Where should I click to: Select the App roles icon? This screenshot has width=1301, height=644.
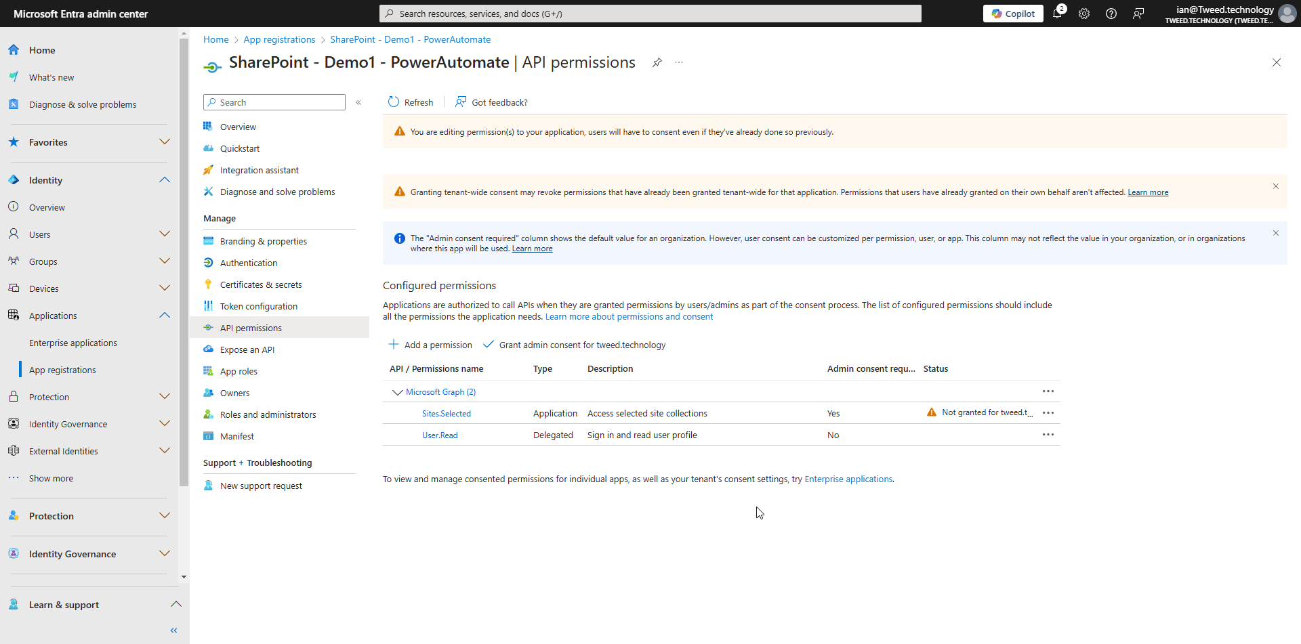pyautogui.click(x=208, y=371)
